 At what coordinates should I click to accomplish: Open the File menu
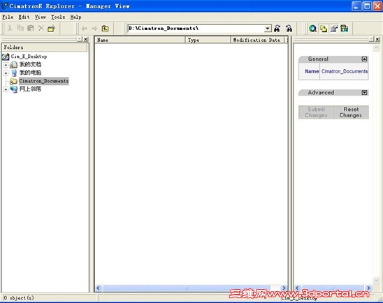click(x=8, y=17)
